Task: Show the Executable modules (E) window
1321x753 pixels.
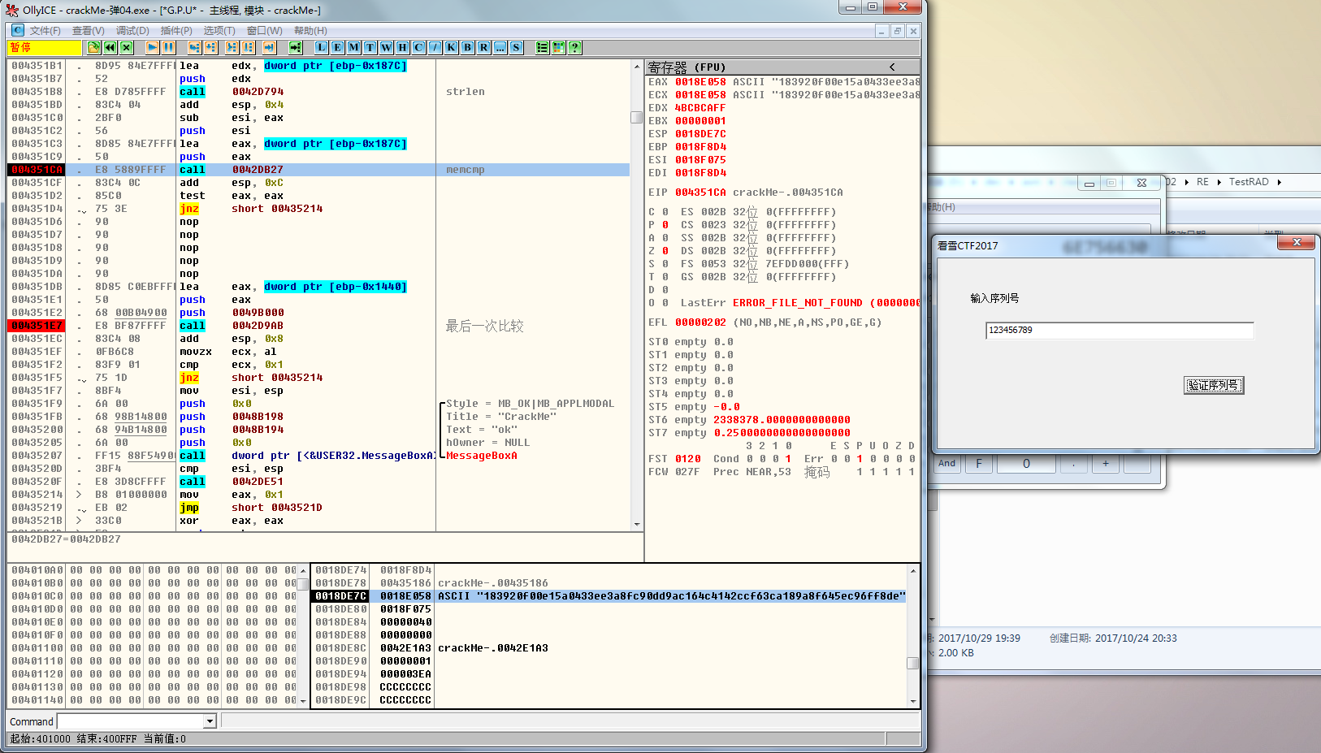Action: [x=337, y=48]
